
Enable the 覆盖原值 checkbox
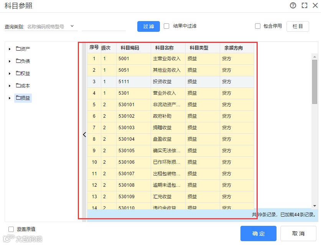(x=11, y=229)
